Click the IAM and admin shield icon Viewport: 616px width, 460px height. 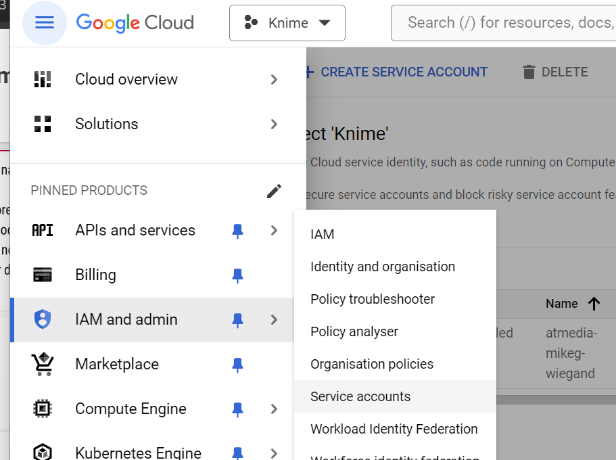(x=43, y=319)
